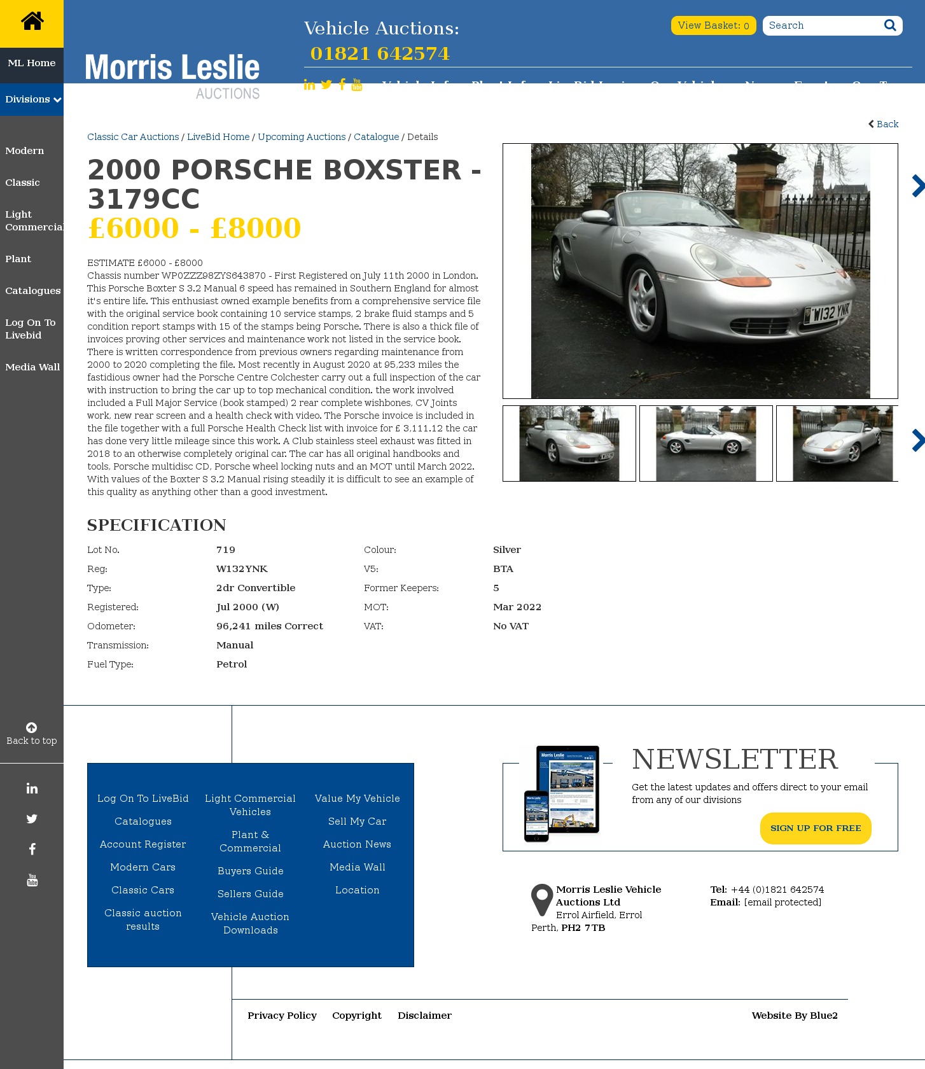Click the Back to top arrow icon
This screenshot has width=925, height=1069.
31,727
